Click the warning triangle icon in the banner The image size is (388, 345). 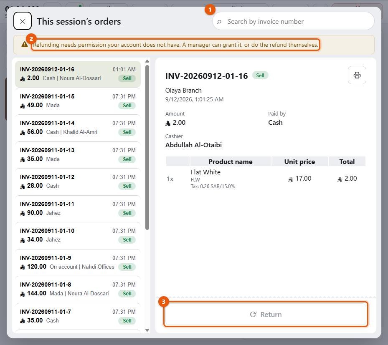25,45
